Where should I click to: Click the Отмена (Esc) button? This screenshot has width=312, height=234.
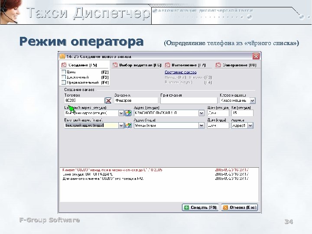240,207
